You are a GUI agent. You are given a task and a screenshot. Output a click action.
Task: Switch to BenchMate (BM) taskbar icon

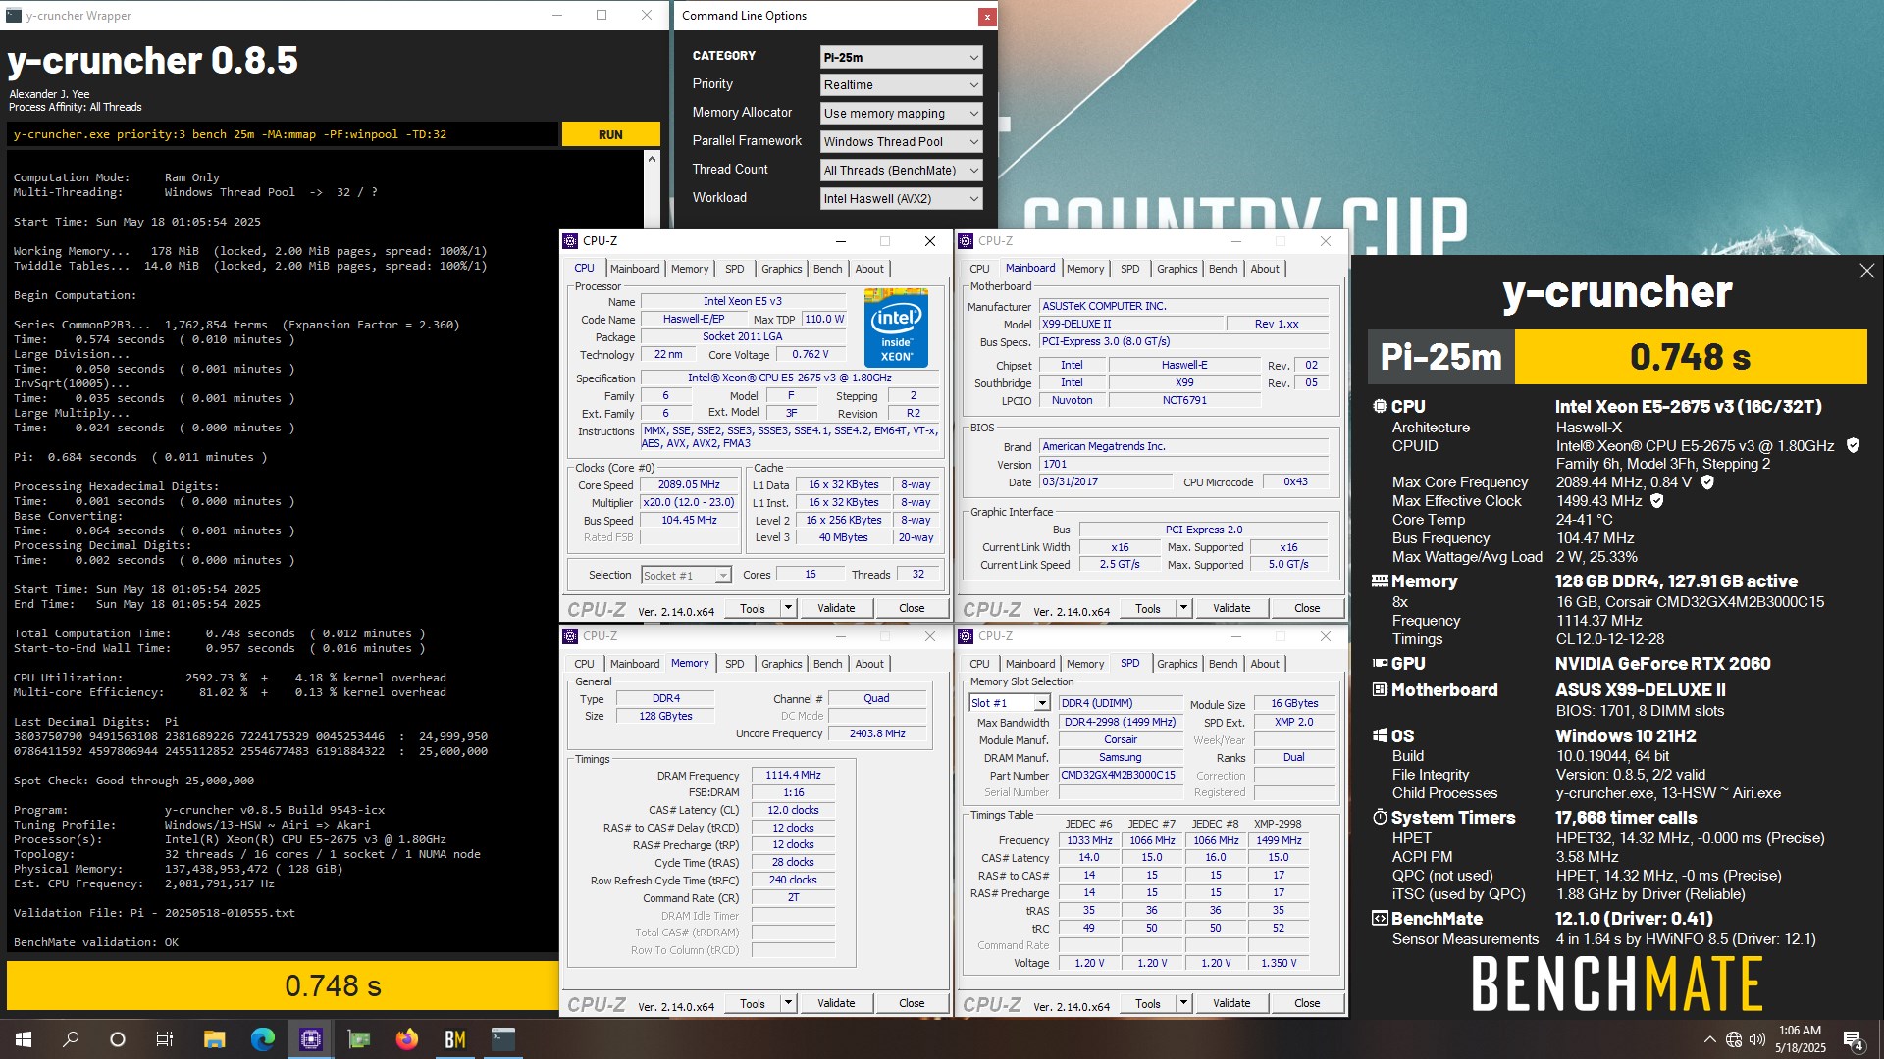(455, 1038)
